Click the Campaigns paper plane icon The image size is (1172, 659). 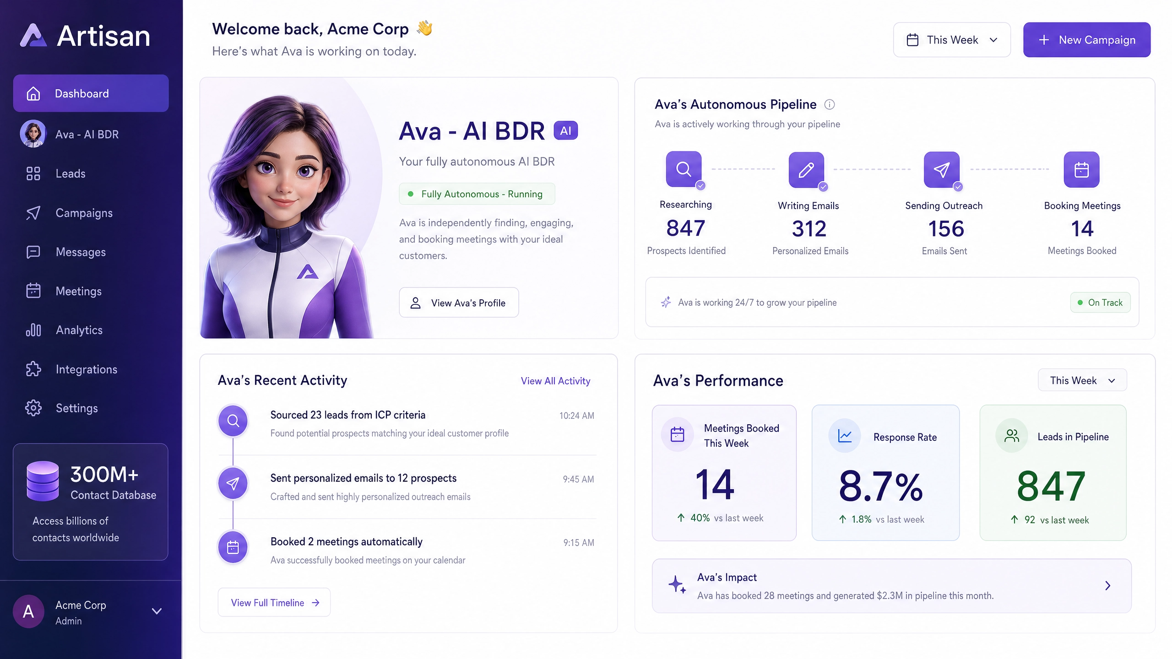[x=33, y=213]
